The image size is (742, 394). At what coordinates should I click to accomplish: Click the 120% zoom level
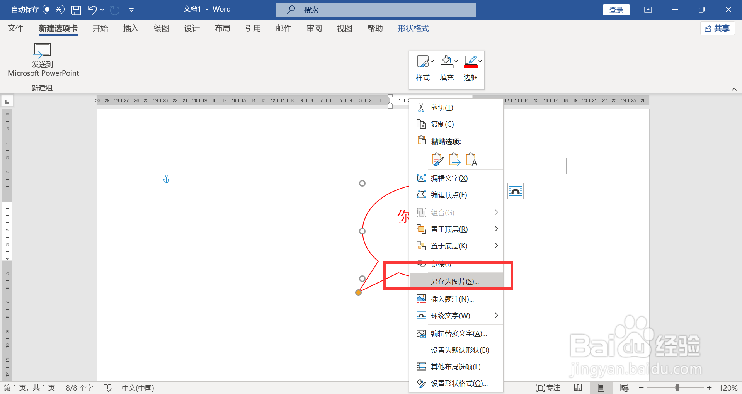[x=728, y=387]
